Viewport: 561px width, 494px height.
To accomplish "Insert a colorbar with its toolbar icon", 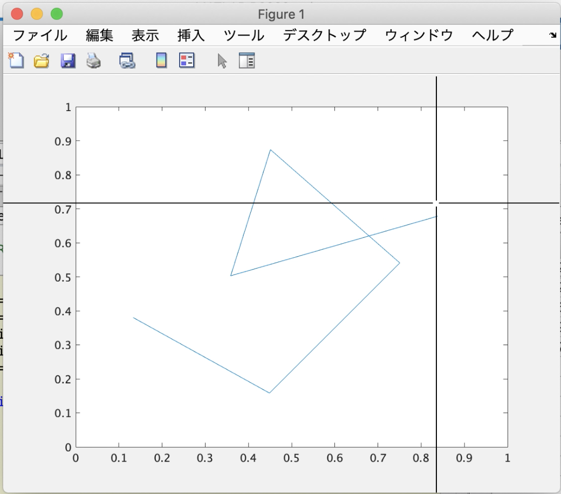I will pyautogui.click(x=160, y=60).
